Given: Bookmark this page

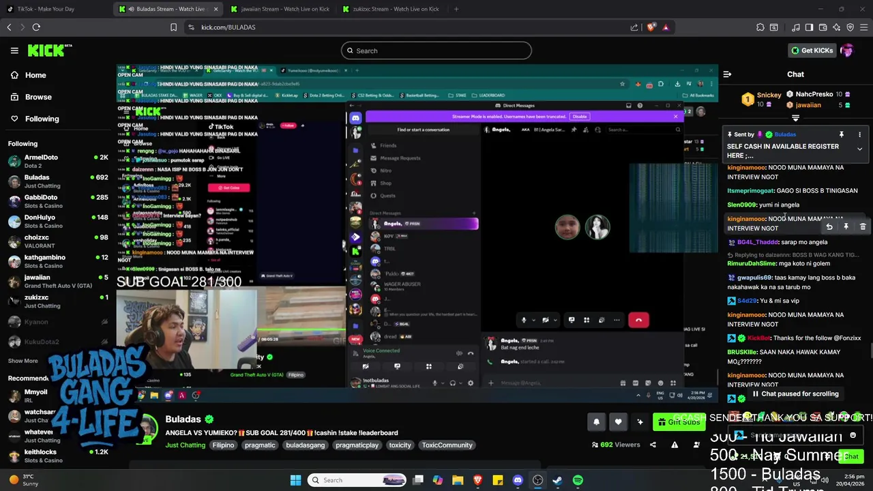Looking at the screenshot, I should pyautogui.click(x=173, y=27).
